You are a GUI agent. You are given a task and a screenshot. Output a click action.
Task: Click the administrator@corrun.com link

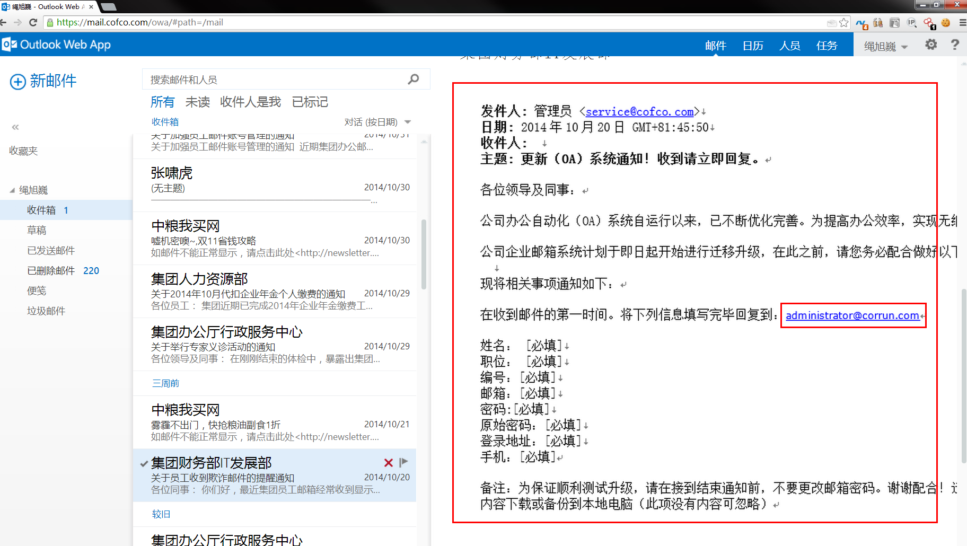point(852,315)
